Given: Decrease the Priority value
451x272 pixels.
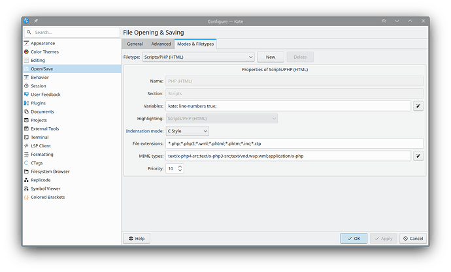Looking at the screenshot, I should (180, 171).
